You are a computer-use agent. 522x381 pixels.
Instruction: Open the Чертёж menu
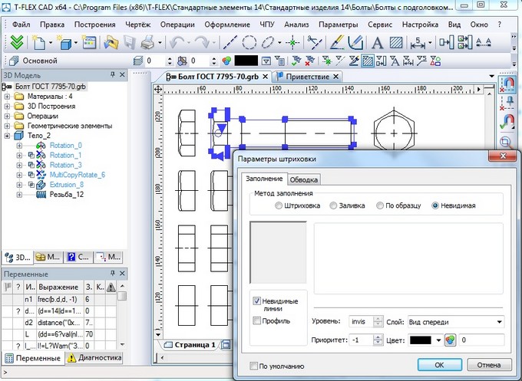pyautogui.click(x=138, y=25)
